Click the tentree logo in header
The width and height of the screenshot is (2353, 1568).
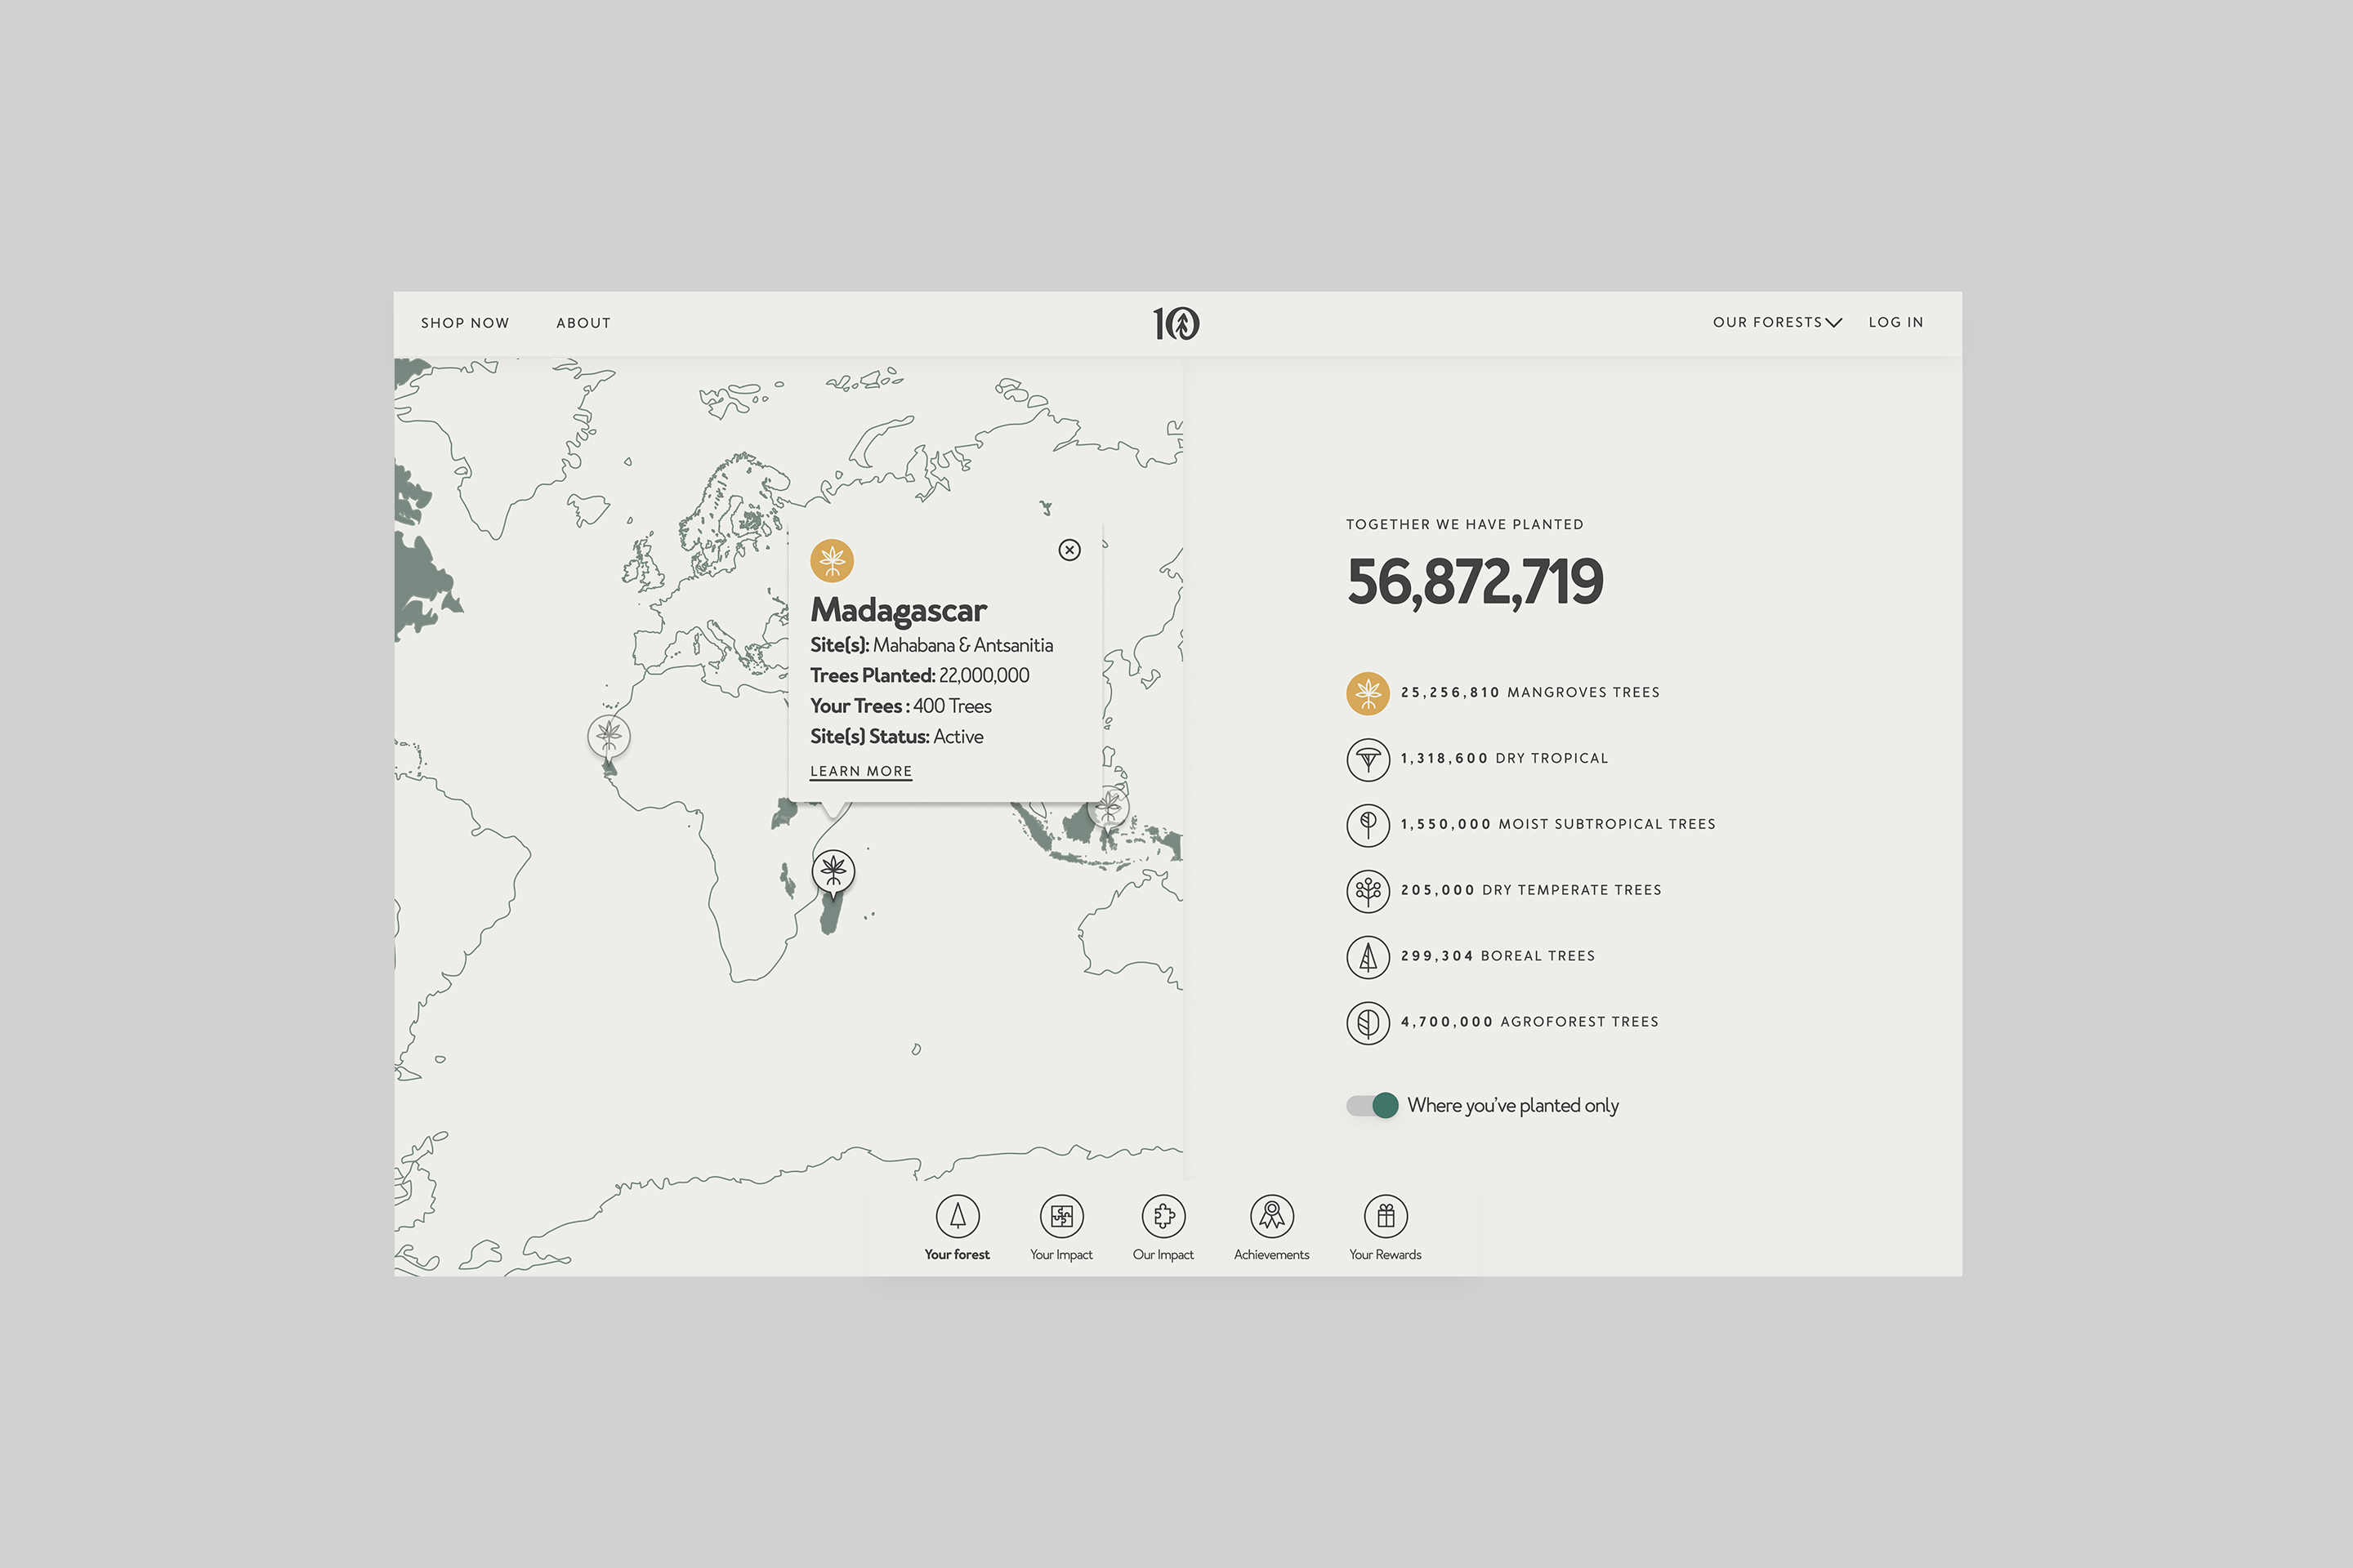1176,323
